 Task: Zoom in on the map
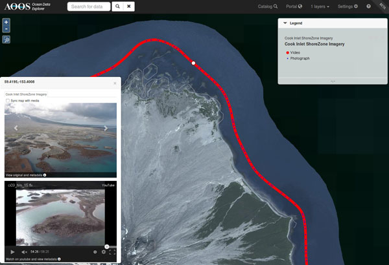(6, 21)
